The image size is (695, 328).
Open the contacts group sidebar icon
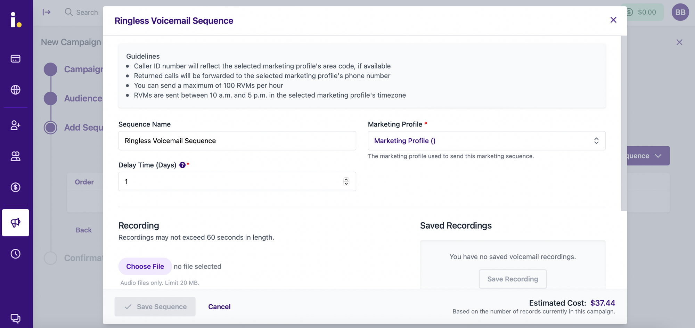point(16,156)
